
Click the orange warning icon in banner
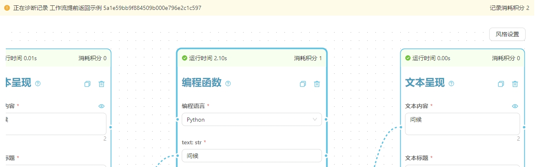point(7,8)
